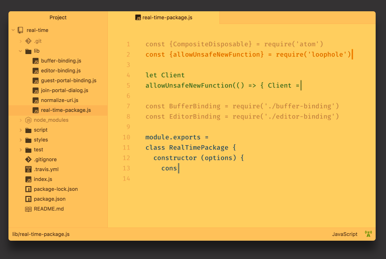Viewport: 386px width, 259px height.
Task: Open the JavaScript grammar selector
Action: [x=345, y=234]
